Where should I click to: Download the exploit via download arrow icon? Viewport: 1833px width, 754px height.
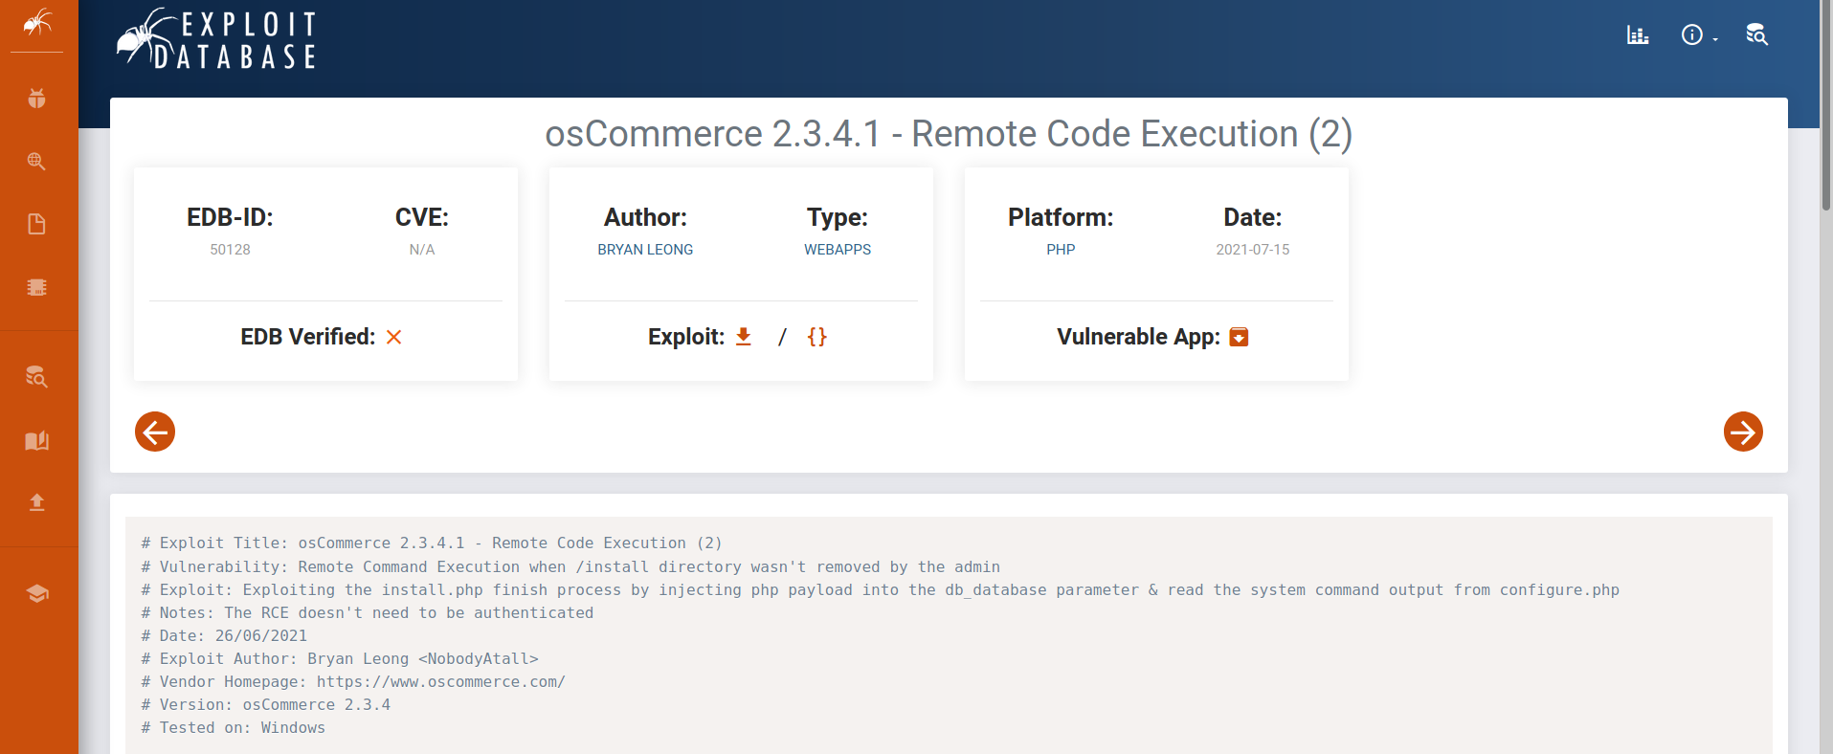[x=744, y=337]
